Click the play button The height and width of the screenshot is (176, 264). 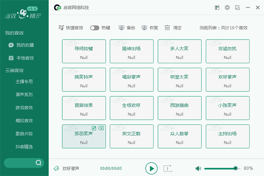(x=151, y=168)
